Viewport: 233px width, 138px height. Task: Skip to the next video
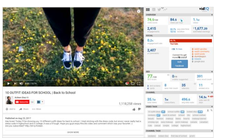click(x=15, y=84)
